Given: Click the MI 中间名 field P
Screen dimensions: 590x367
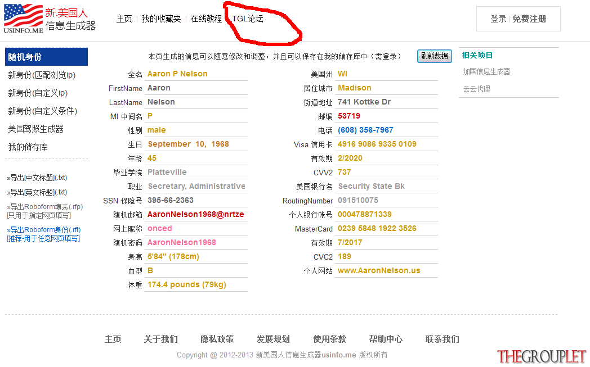Looking at the screenshot, I should click(196, 116).
